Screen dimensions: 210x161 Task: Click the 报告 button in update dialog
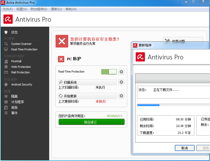[x=203, y=148]
